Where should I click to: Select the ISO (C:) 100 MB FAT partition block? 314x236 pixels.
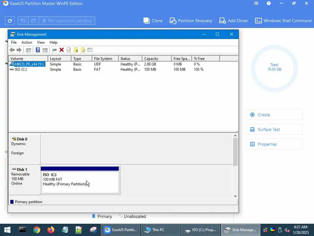[x=80, y=180]
